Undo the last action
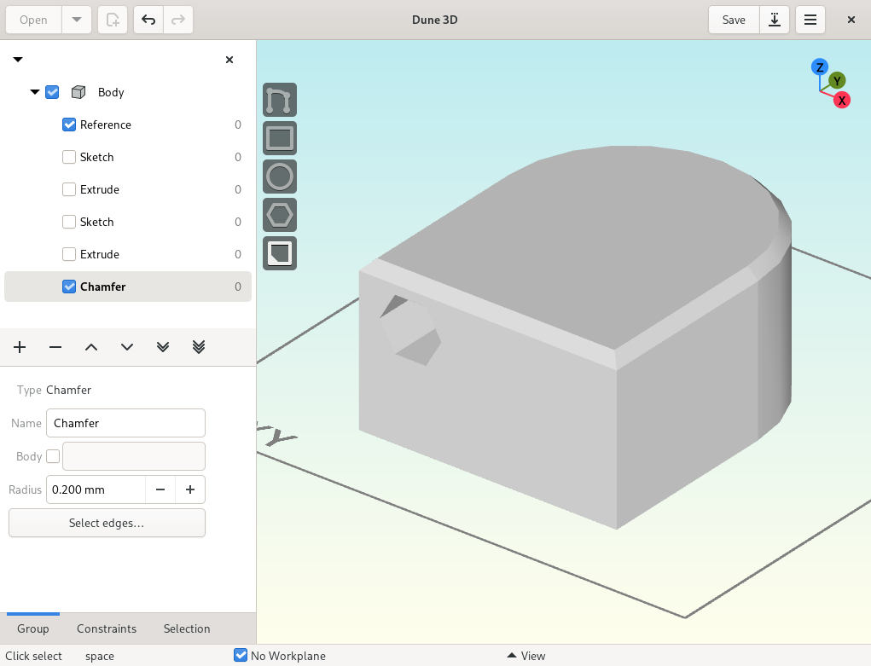 pos(148,20)
